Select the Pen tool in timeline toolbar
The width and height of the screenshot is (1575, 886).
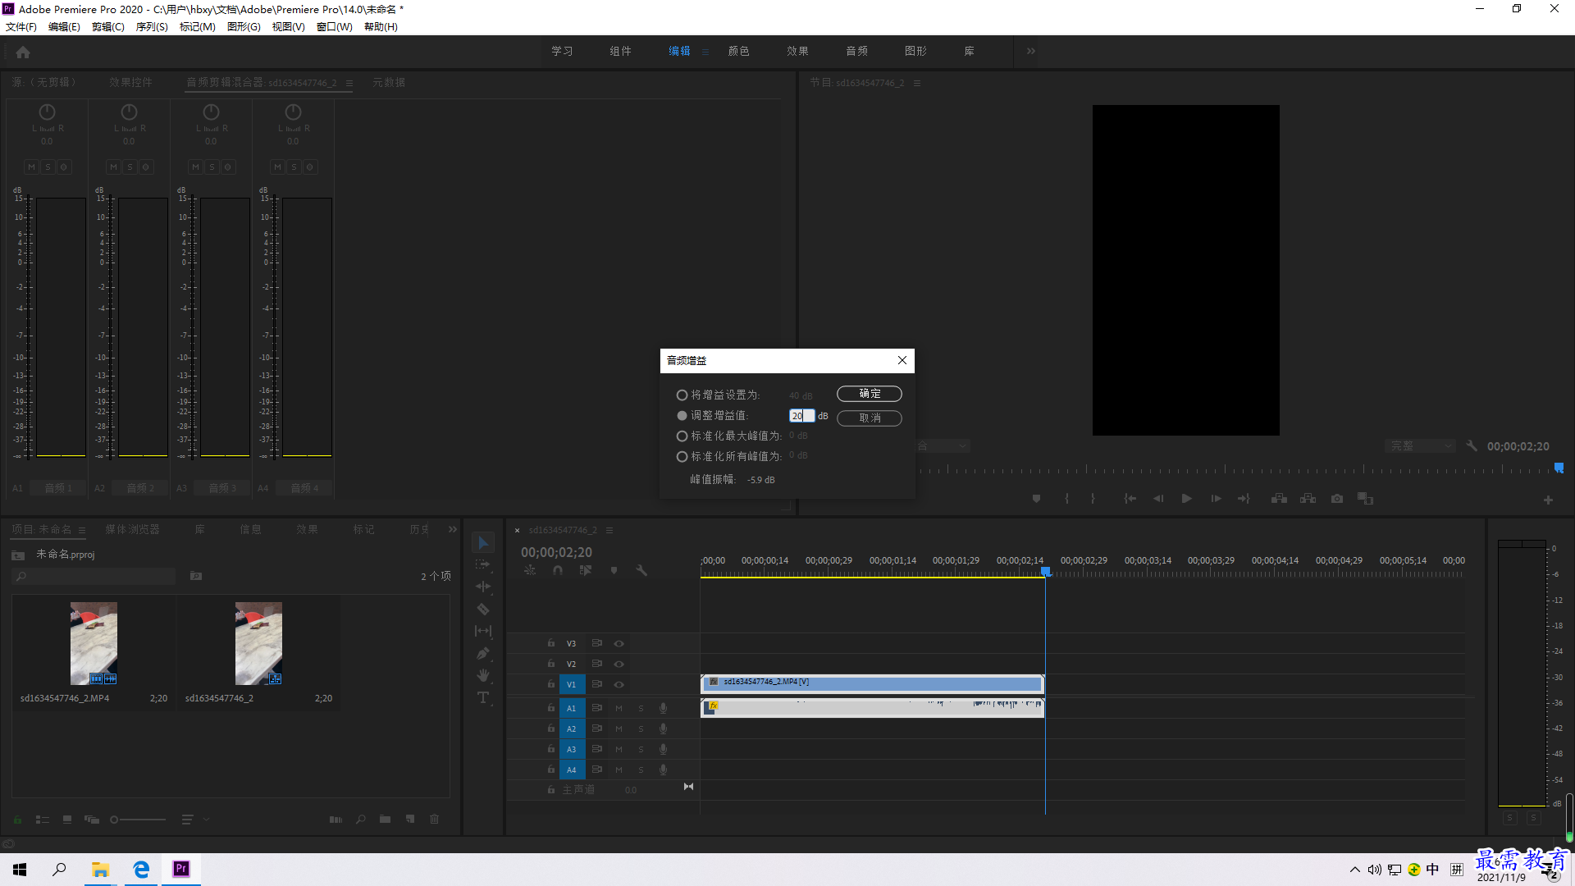(483, 653)
